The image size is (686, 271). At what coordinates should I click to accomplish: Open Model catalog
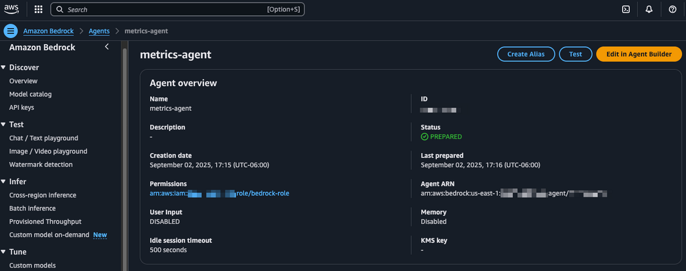30,94
